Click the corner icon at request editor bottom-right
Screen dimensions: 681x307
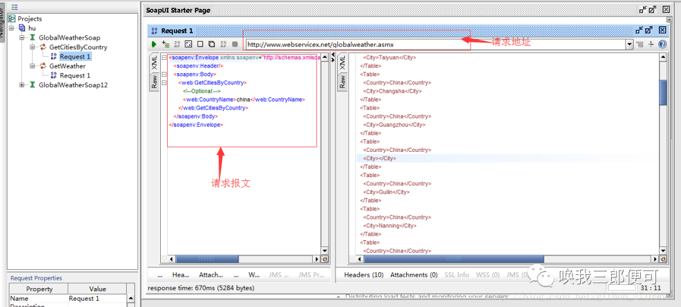324,259
